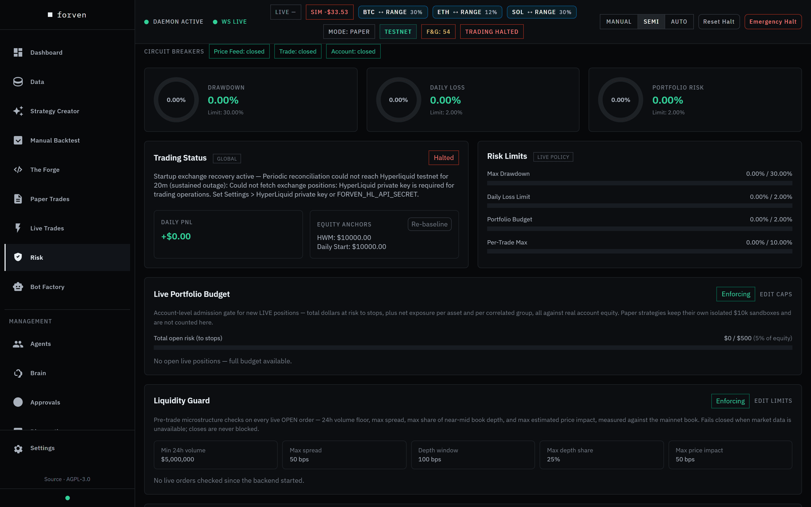Open Dashboard via its grid icon

coord(18,52)
